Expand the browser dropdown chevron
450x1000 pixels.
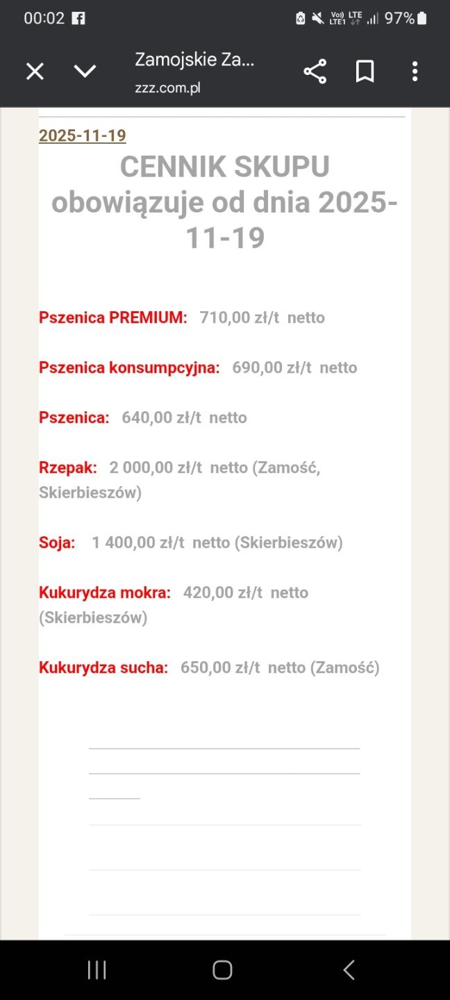85,72
